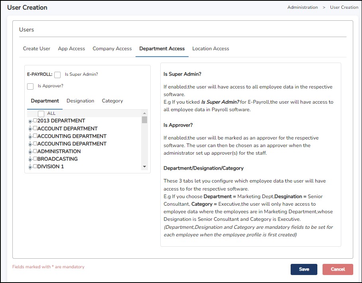Open the Category sub-tab
Image resolution: width=362 pixels, height=283 pixels.
[112, 101]
